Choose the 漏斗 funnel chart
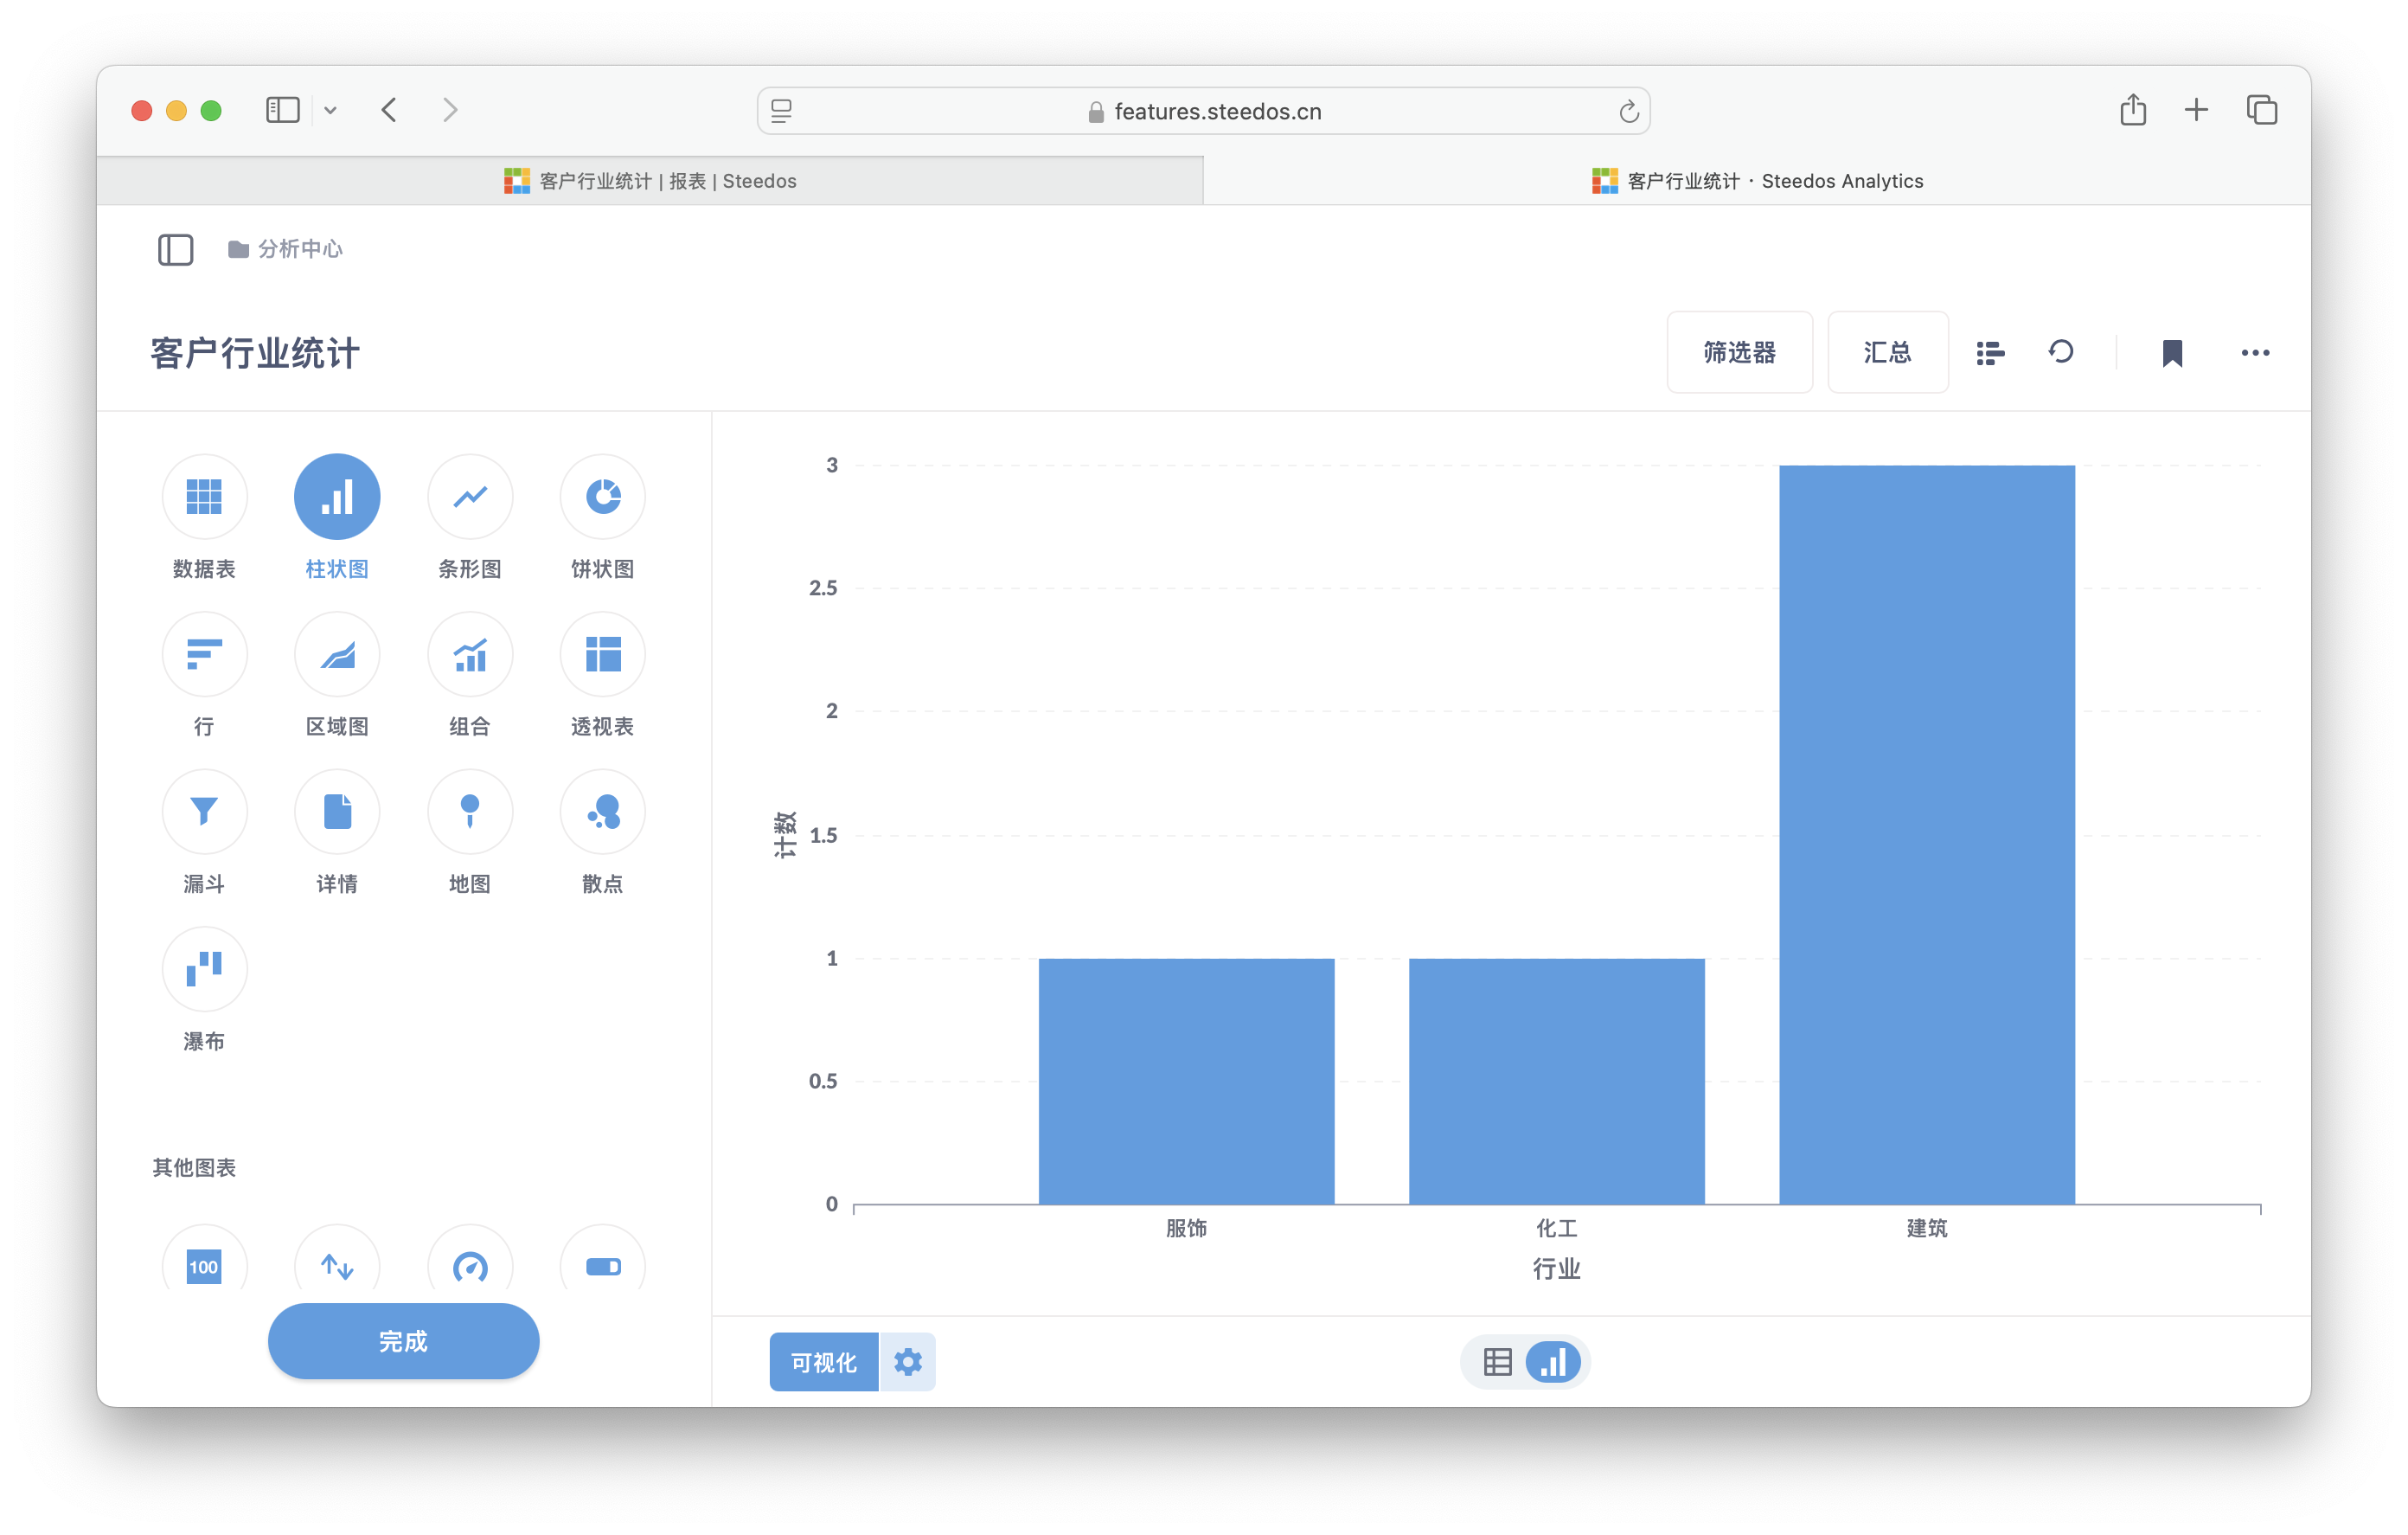The image size is (2408, 1535). (204, 812)
